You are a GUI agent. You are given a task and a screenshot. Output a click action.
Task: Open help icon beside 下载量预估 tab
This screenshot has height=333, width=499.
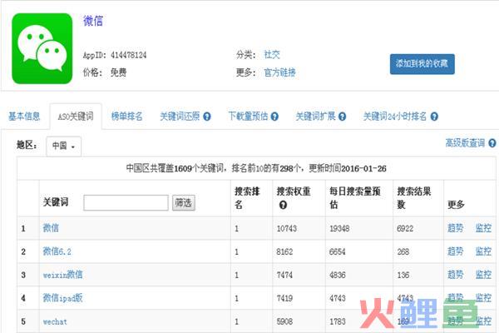point(274,117)
